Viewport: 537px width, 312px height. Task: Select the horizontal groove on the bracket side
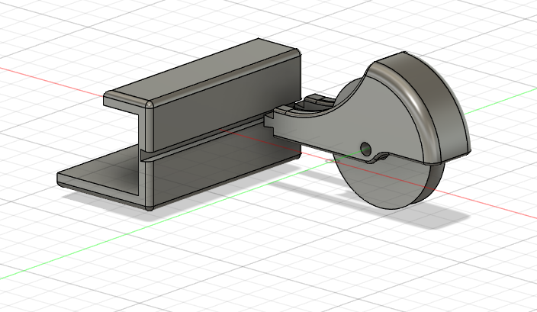pyautogui.click(x=205, y=137)
